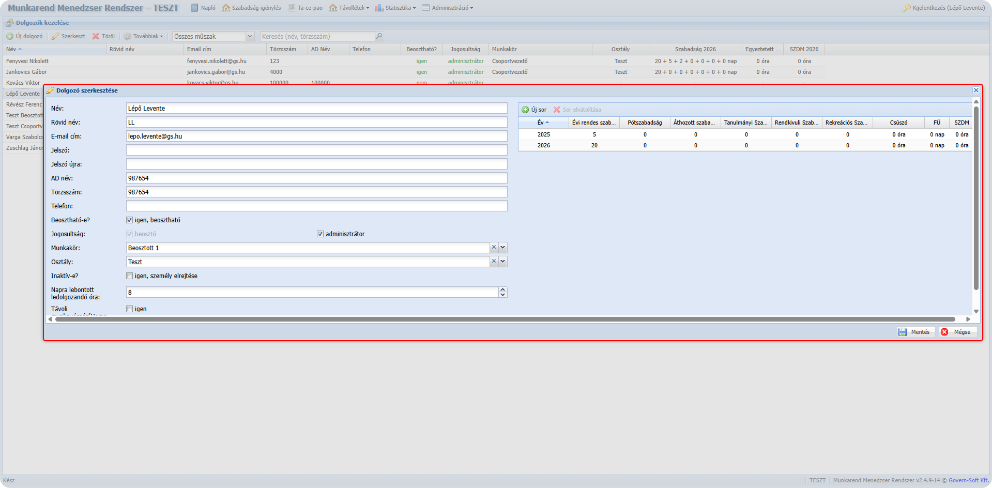Click the red Mégse cancel icon
The width and height of the screenshot is (992, 488).
(x=944, y=332)
